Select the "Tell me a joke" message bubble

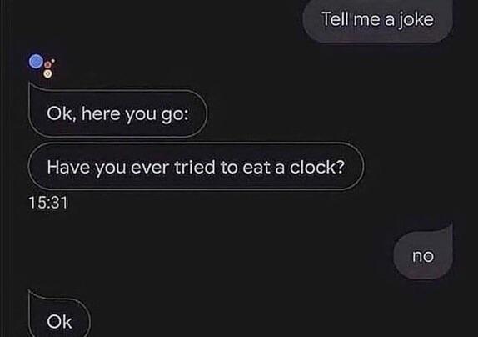point(377,20)
